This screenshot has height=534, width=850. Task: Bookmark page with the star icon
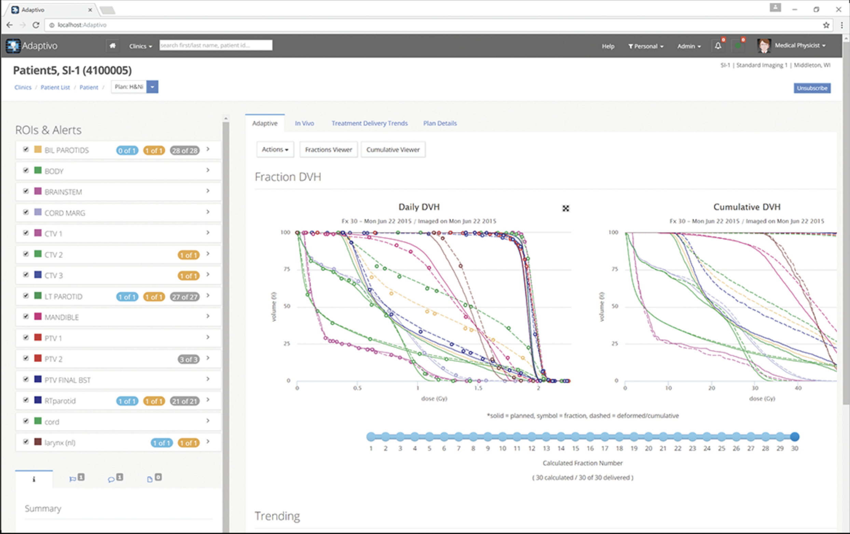tap(826, 25)
